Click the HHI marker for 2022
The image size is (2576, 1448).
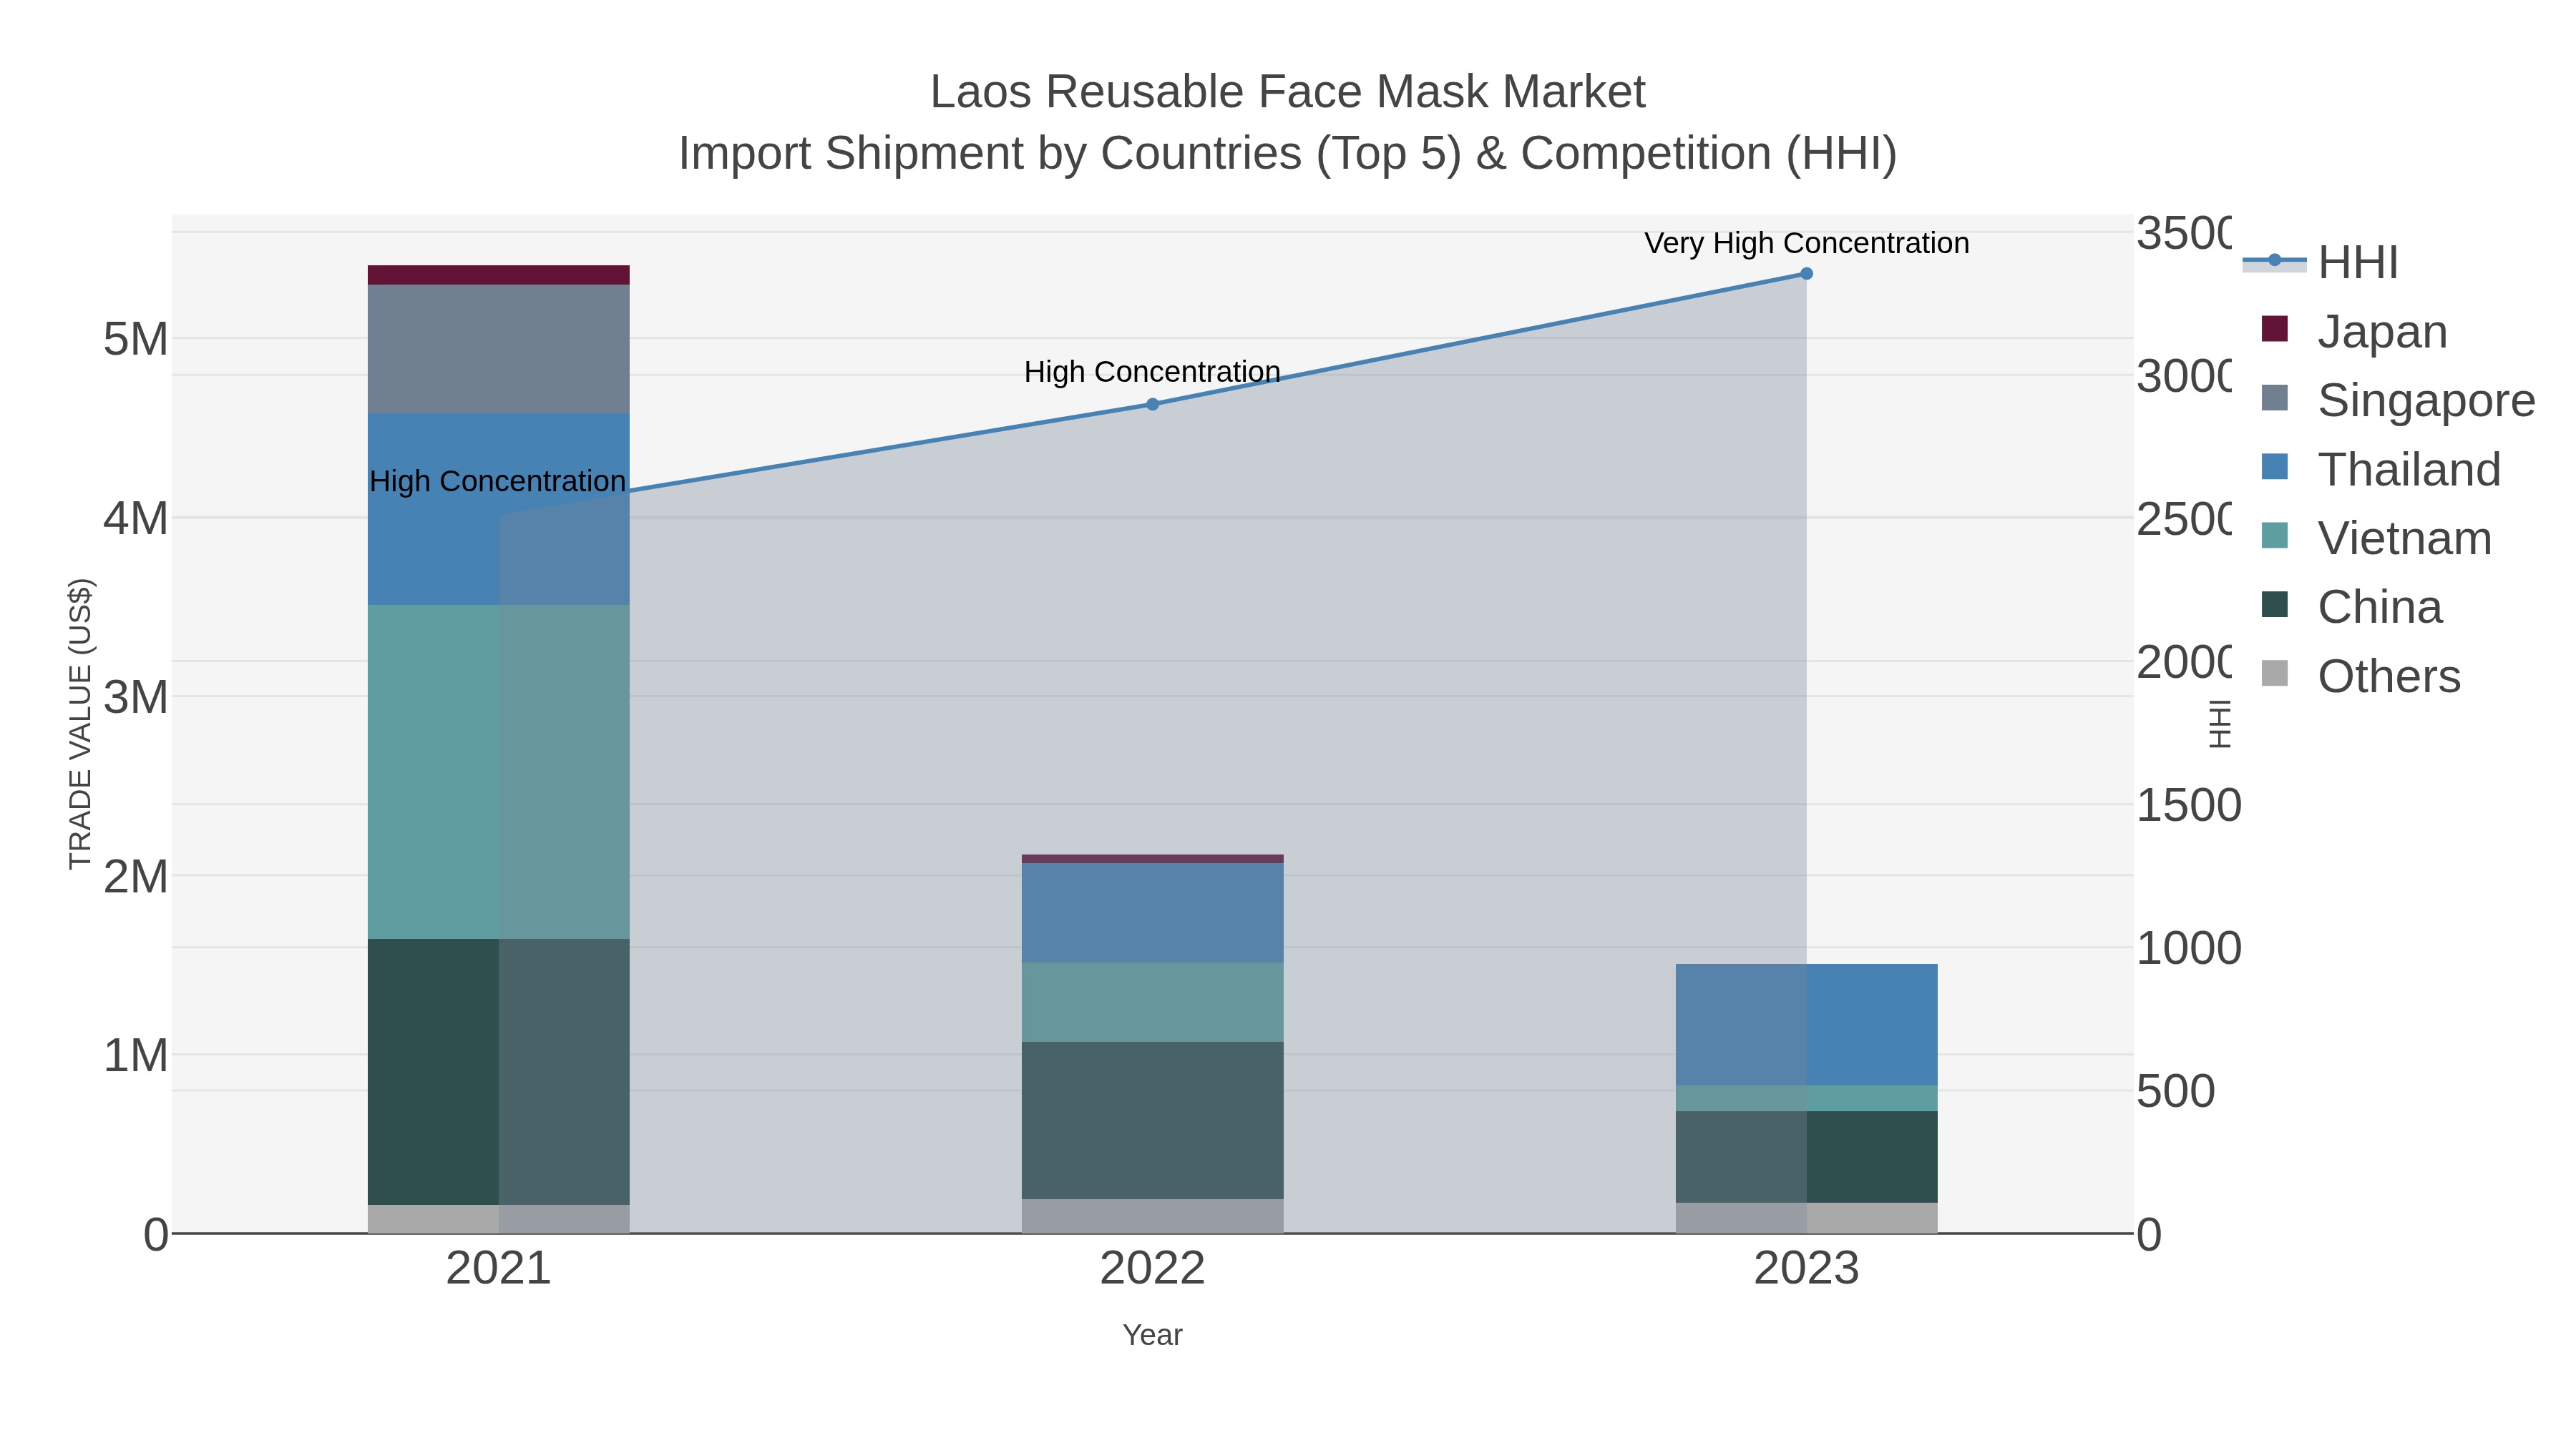(x=1152, y=405)
